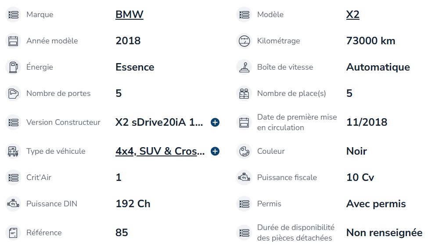Image resolution: width=428 pixels, height=251 pixels.
Task: Expand the full Version Constructeur text
Action: pyautogui.click(x=215, y=122)
